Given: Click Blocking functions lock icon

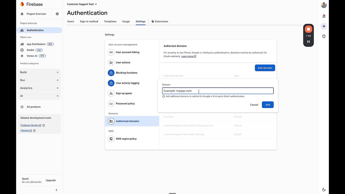Looking at the screenshot, I should click(111, 73).
